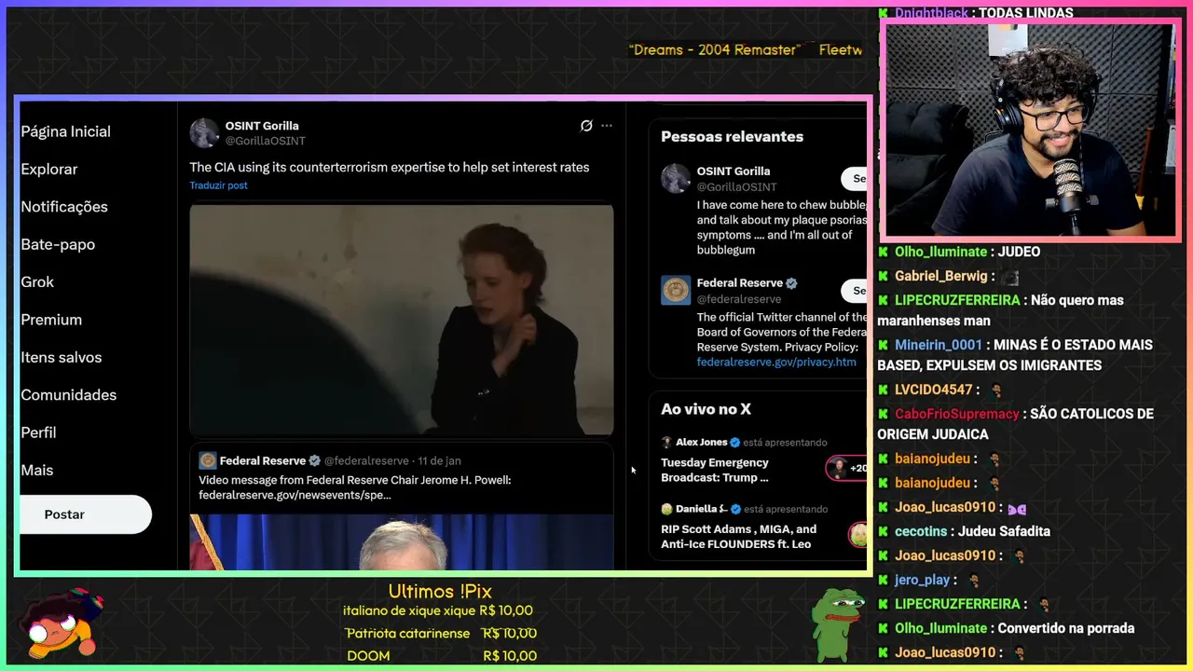Follow OSINT Gorilla in Pessoas relevantes
1193x671 pixels.
(854, 178)
